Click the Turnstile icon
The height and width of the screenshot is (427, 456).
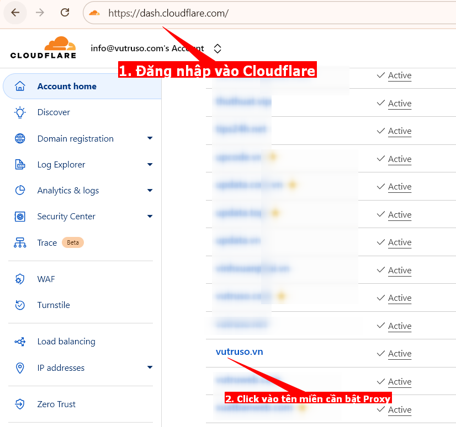tap(20, 305)
